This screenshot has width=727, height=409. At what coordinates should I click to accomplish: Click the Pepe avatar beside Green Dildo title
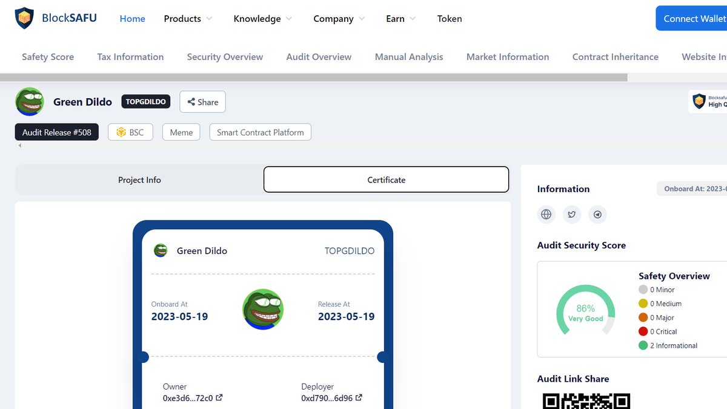click(x=30, y=101)
